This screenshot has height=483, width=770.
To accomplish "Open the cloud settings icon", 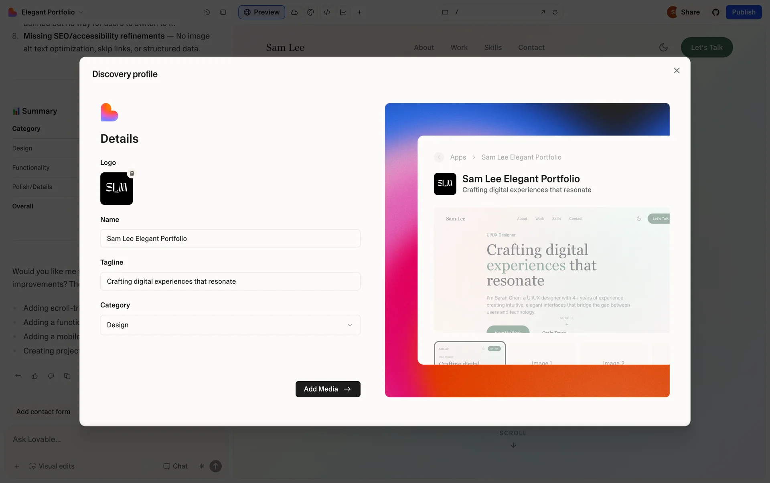I will click(x=294, y=12).
